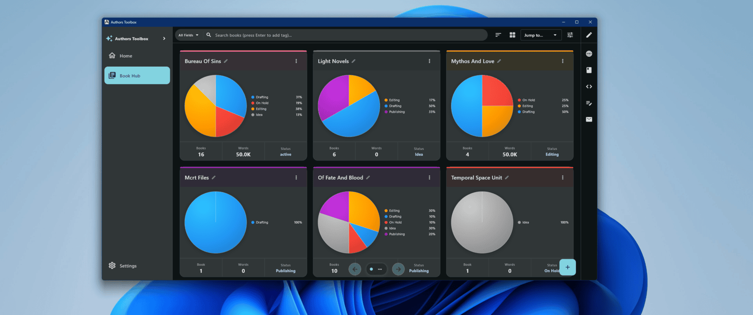Click the add new plus button
753x315 pixels.
(x=568, y=267)
